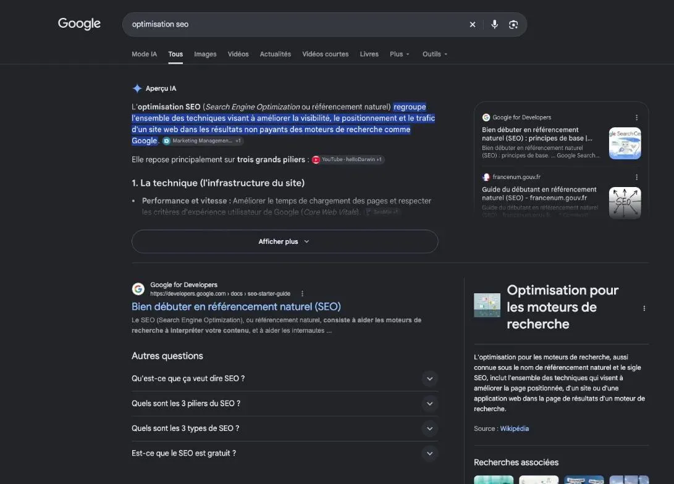
Task: Open 'Bien débuter en référencement naturel (SEO)' result
Action: pos(236,307)
